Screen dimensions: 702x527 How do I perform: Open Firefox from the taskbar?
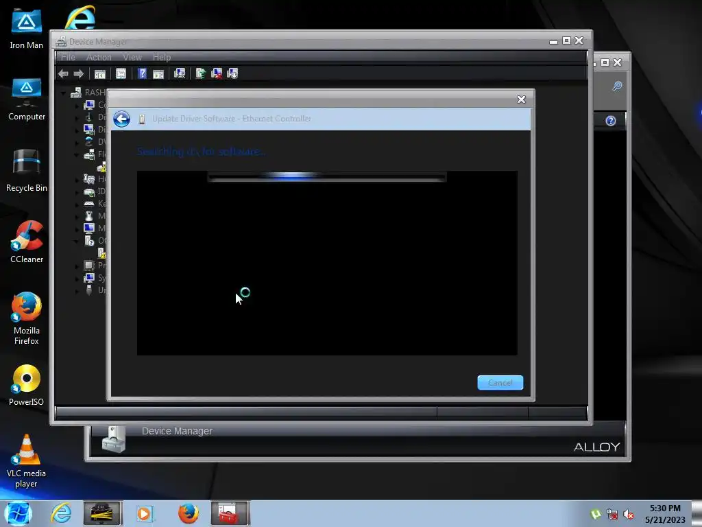click(x=189, y=513)
